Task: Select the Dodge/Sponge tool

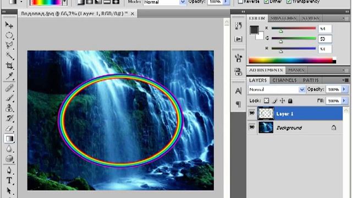Action: click(9, 158)
